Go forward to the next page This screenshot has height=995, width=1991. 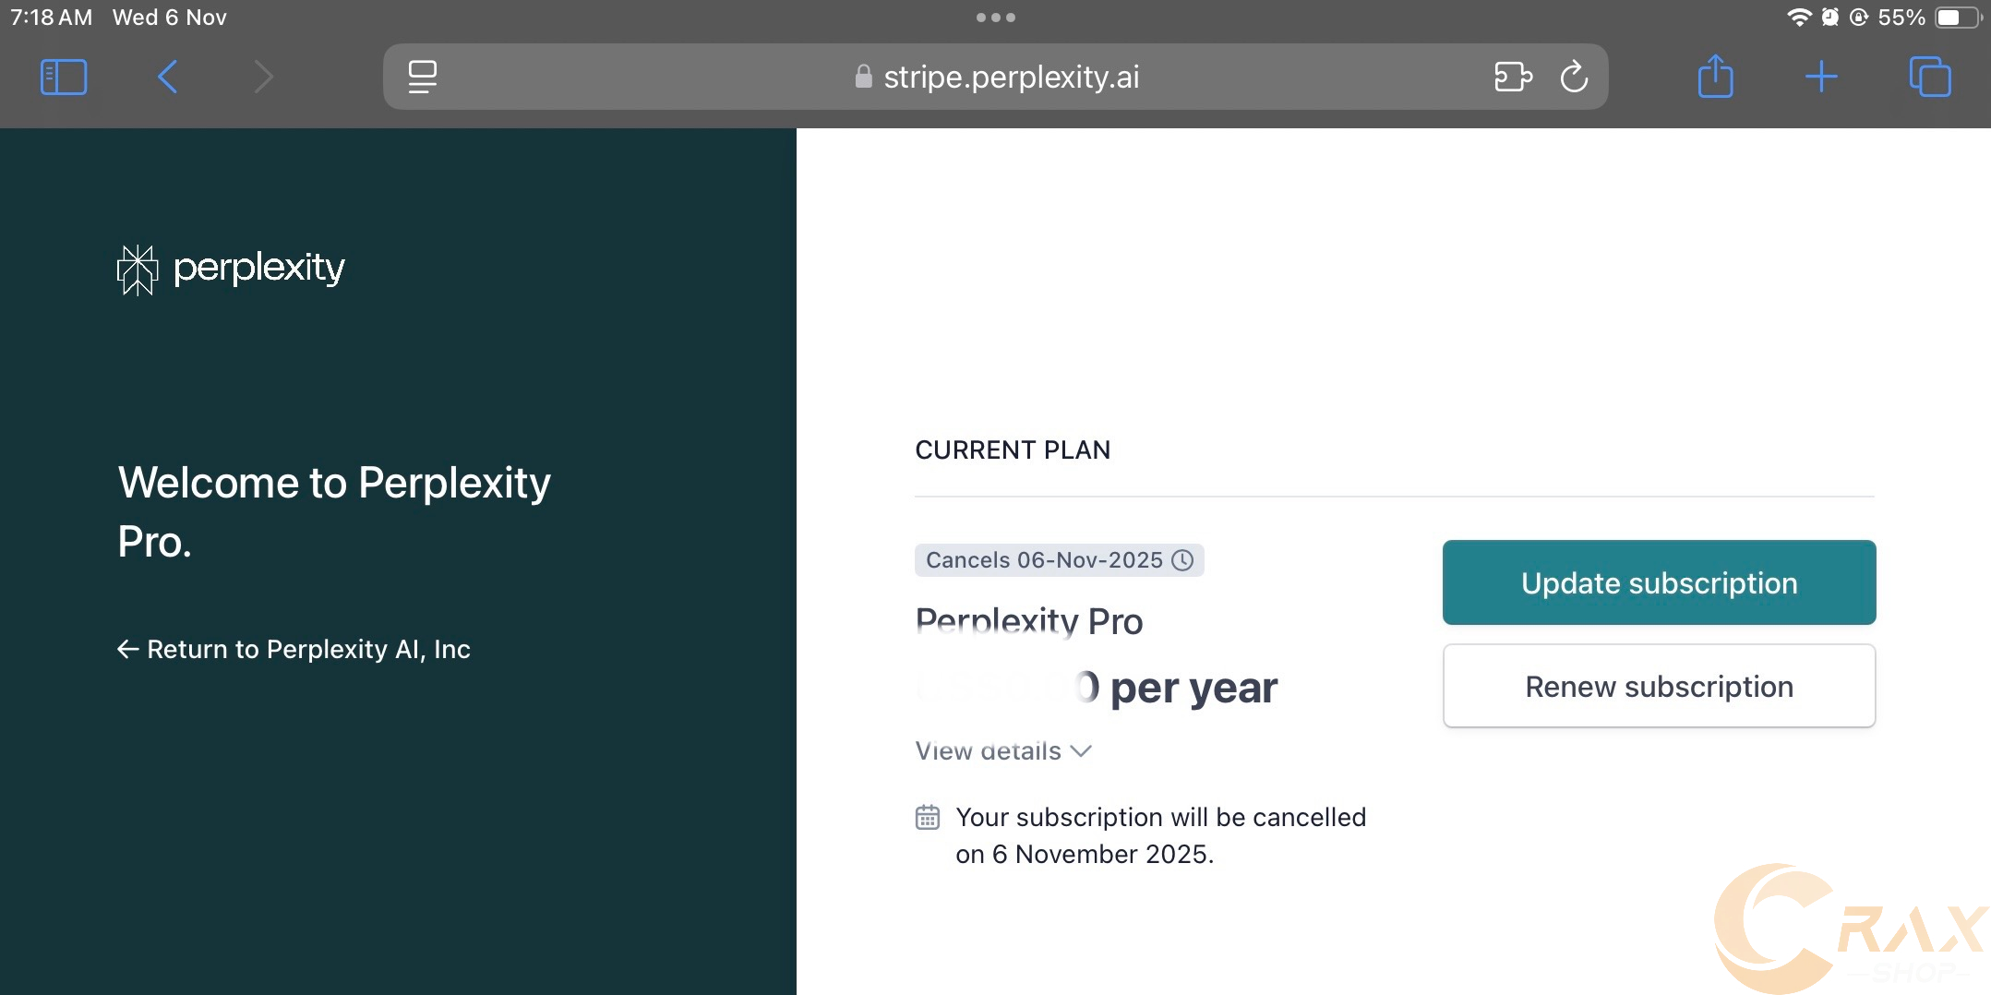(x=263, y=77)
